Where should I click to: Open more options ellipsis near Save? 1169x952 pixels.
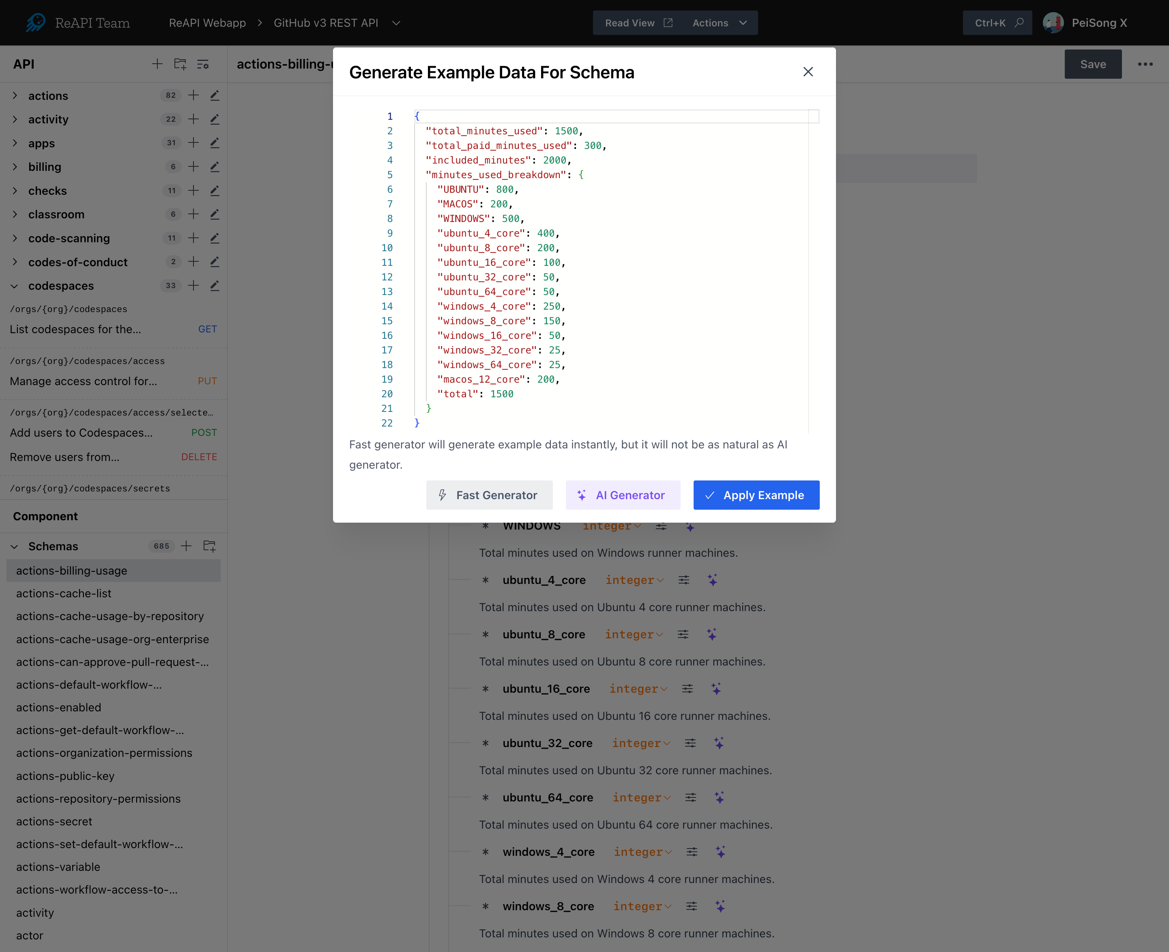[x=1145, y=64]
